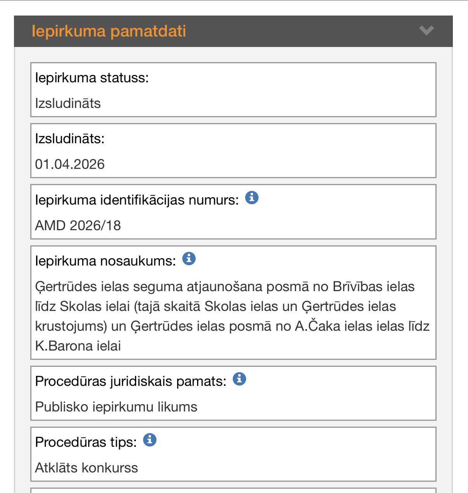The width and height of the screenshot is (468, 493).
Task: Click the Procedūras juridiskais pamats label
Action: click(131, 382)
